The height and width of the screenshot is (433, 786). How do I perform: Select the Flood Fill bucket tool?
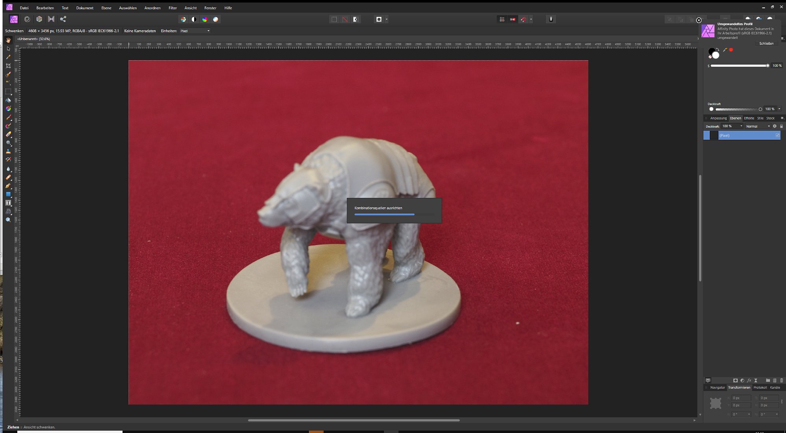click(x=8, y=100)
